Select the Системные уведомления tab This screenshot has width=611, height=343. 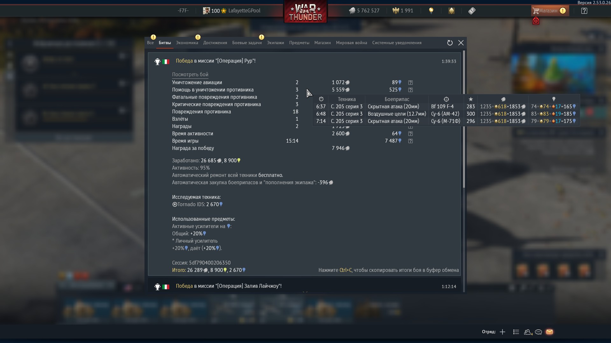coord(397,43)
